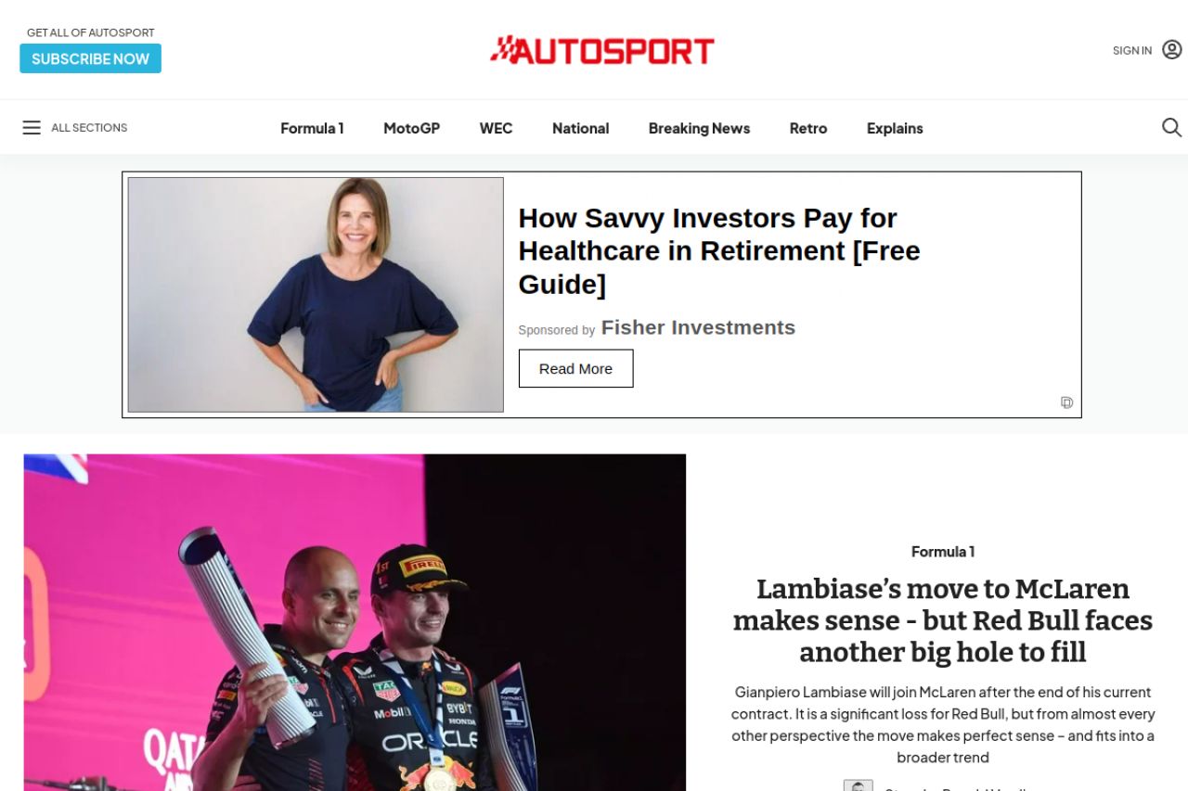Click the Verstappen podium article image
This screenshot has width=1188, height=791.
coord(355,622)
